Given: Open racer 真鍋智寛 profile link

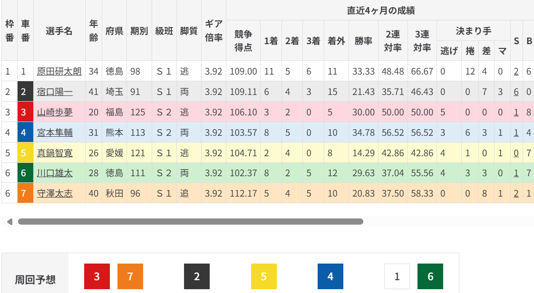Looking at the screenshot, I should (x=55, y=153).
